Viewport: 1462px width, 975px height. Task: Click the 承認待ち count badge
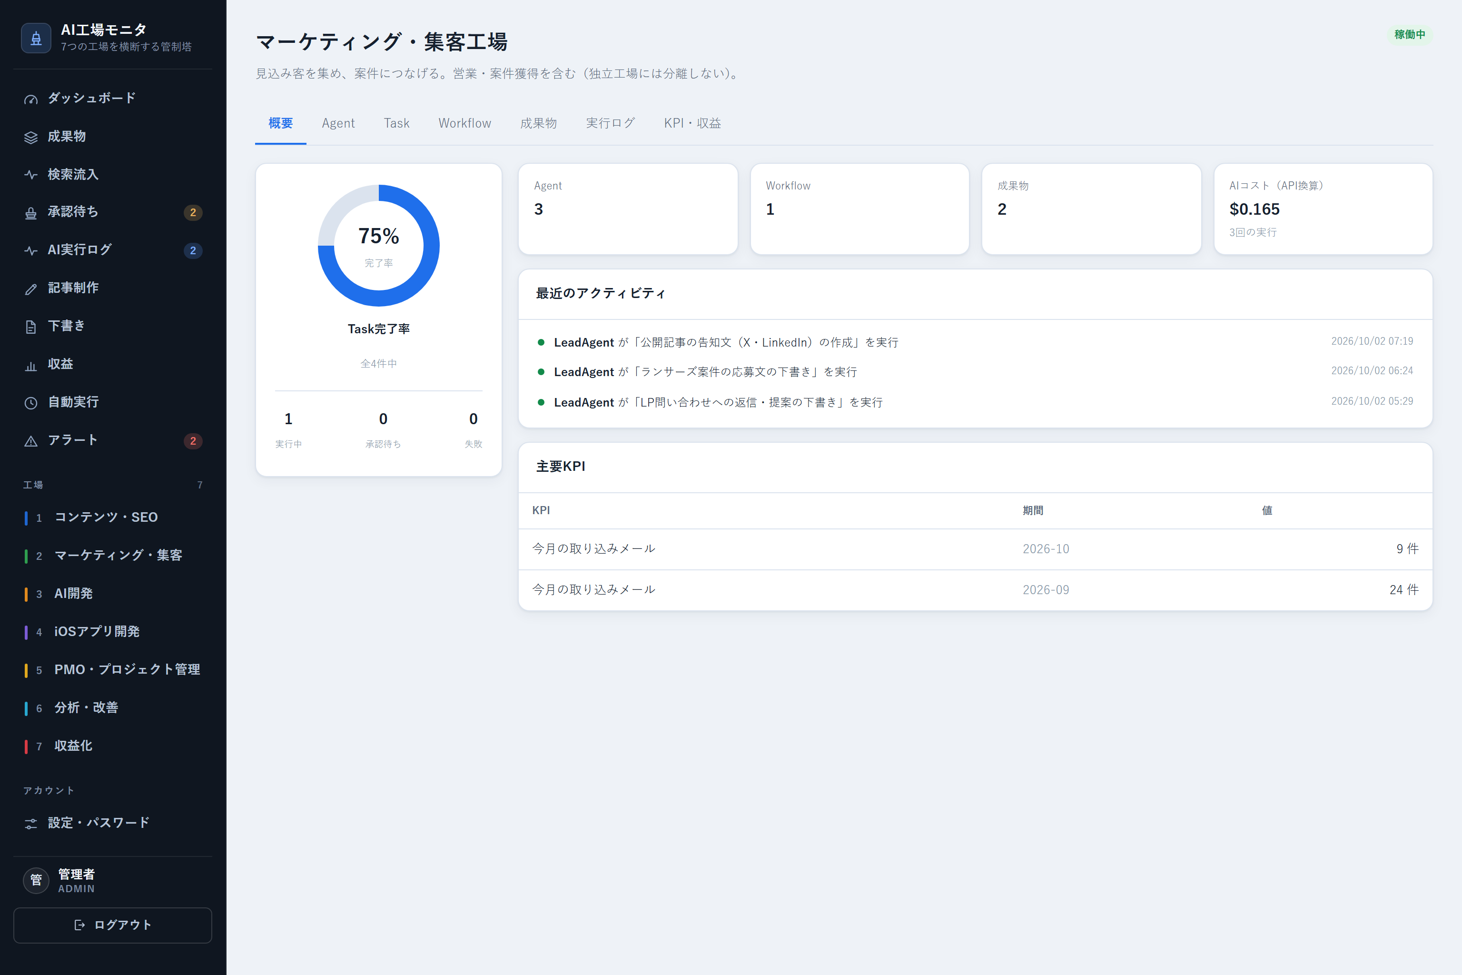coord(193,213)
